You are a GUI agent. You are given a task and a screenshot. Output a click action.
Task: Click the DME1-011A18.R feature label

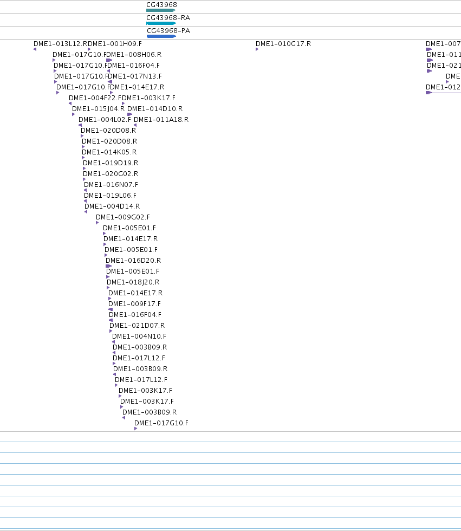pos(161,120)
